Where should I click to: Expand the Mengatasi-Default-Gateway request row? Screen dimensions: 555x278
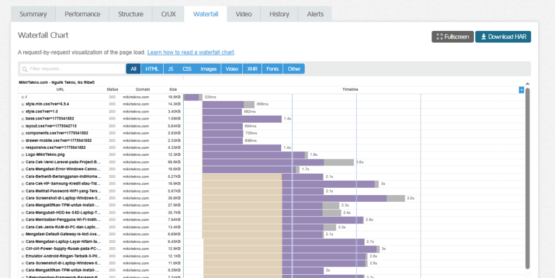tap(23, 235)
